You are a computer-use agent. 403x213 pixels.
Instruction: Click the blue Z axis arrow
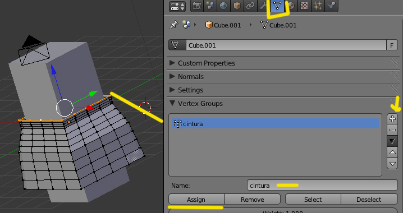tap(53, 70)
